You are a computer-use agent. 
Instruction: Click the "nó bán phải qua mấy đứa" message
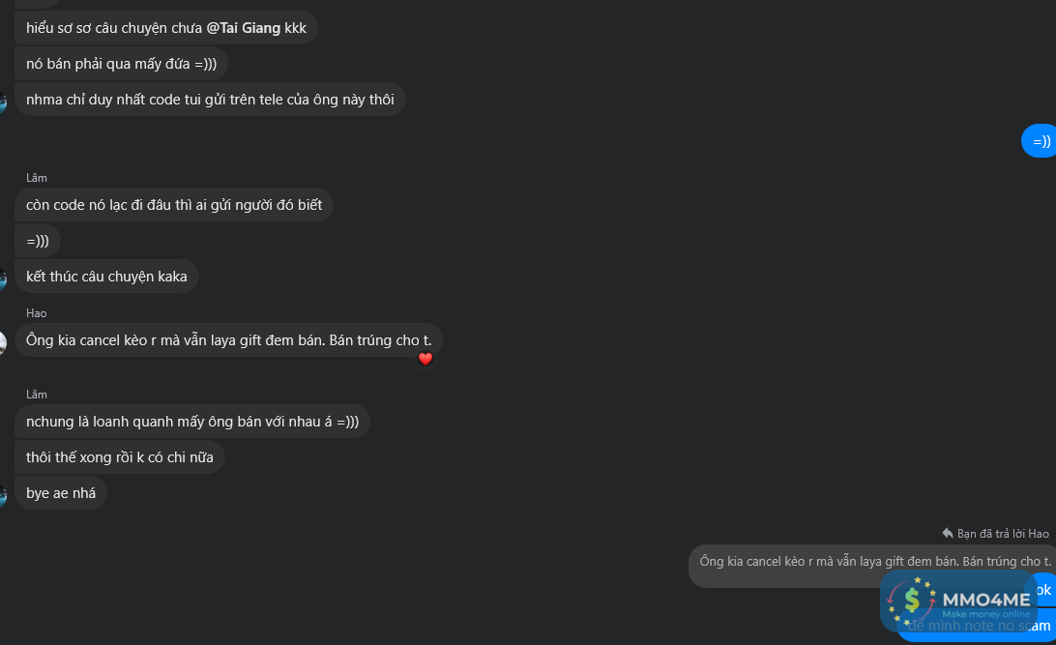pyautogui.click(x=121, y=64)
